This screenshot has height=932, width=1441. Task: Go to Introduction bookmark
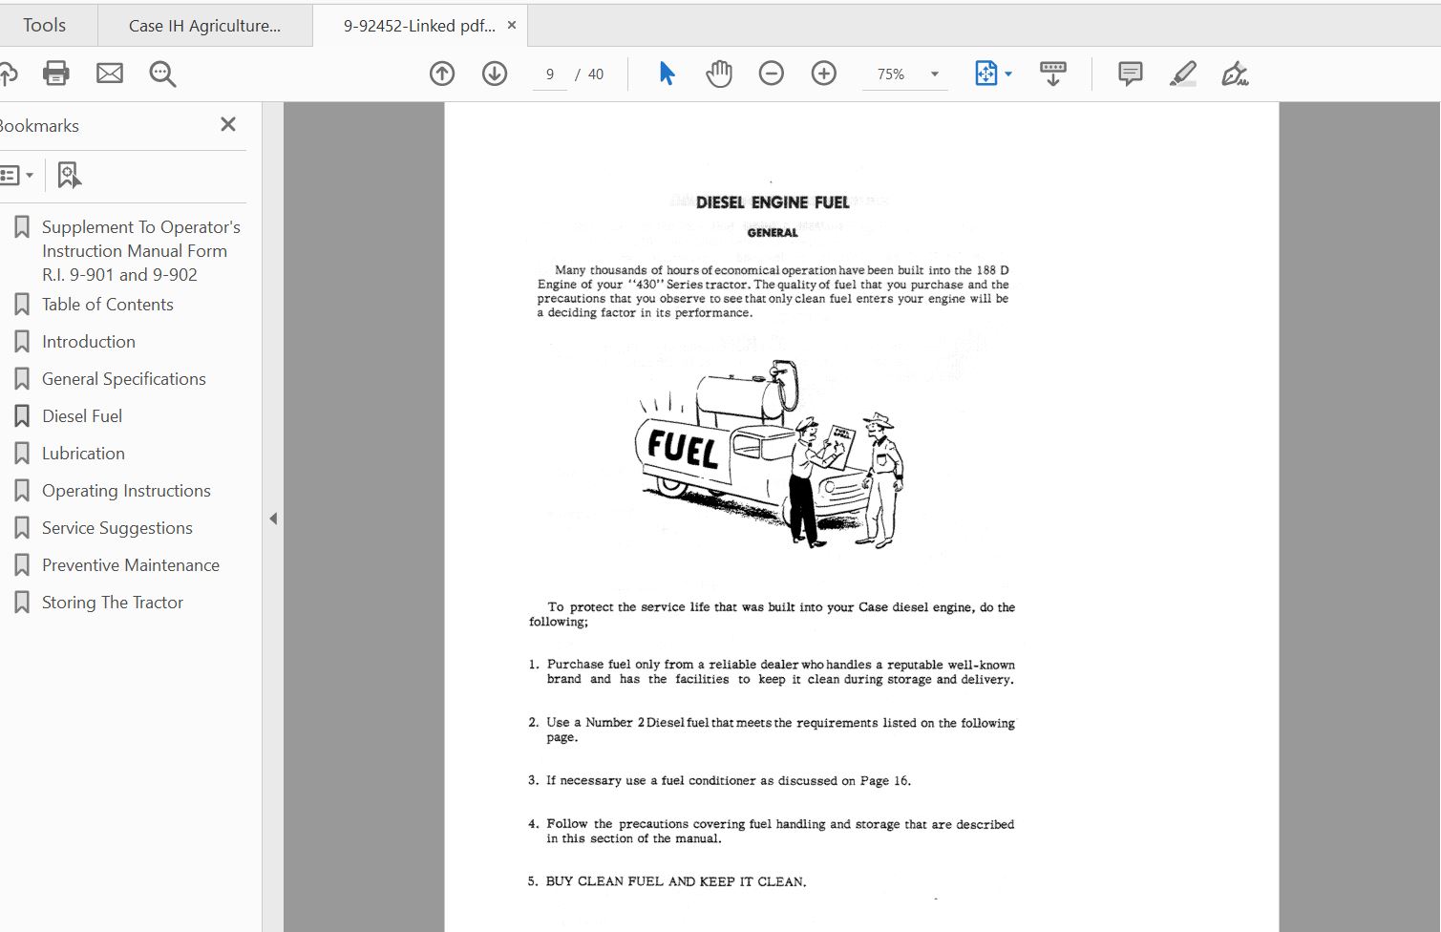[x=89, y=342]
